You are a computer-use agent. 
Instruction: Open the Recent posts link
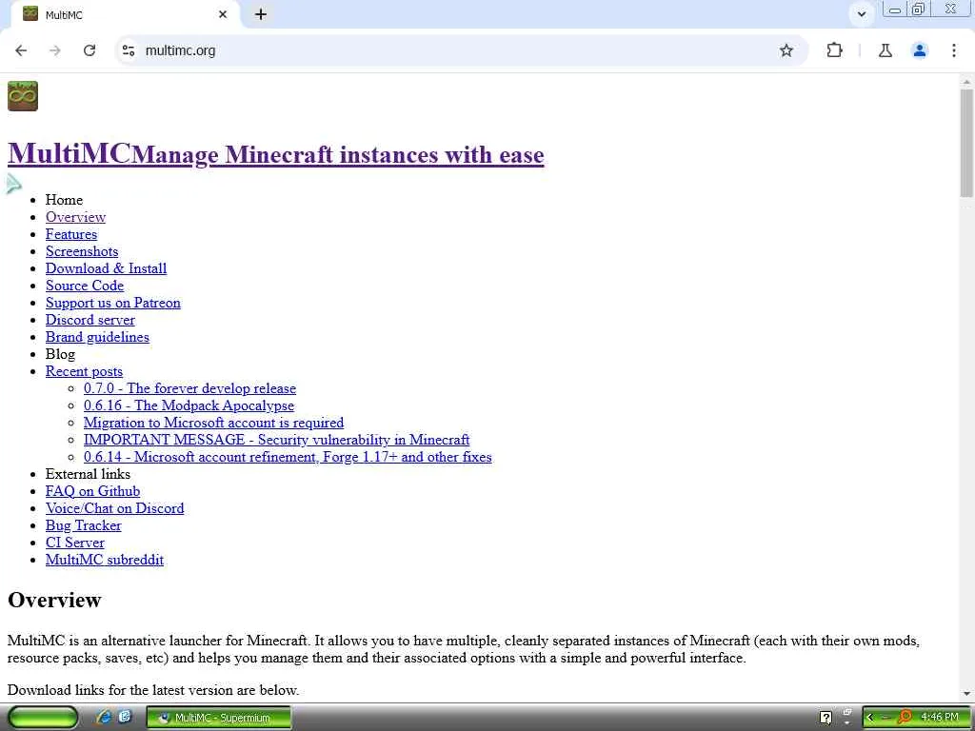click(84, 371)
